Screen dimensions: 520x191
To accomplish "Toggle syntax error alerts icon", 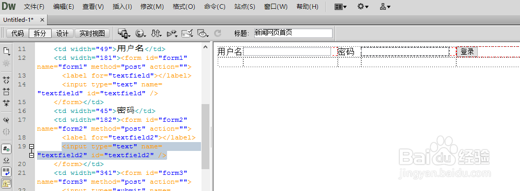I will click(x=6, y=183).
